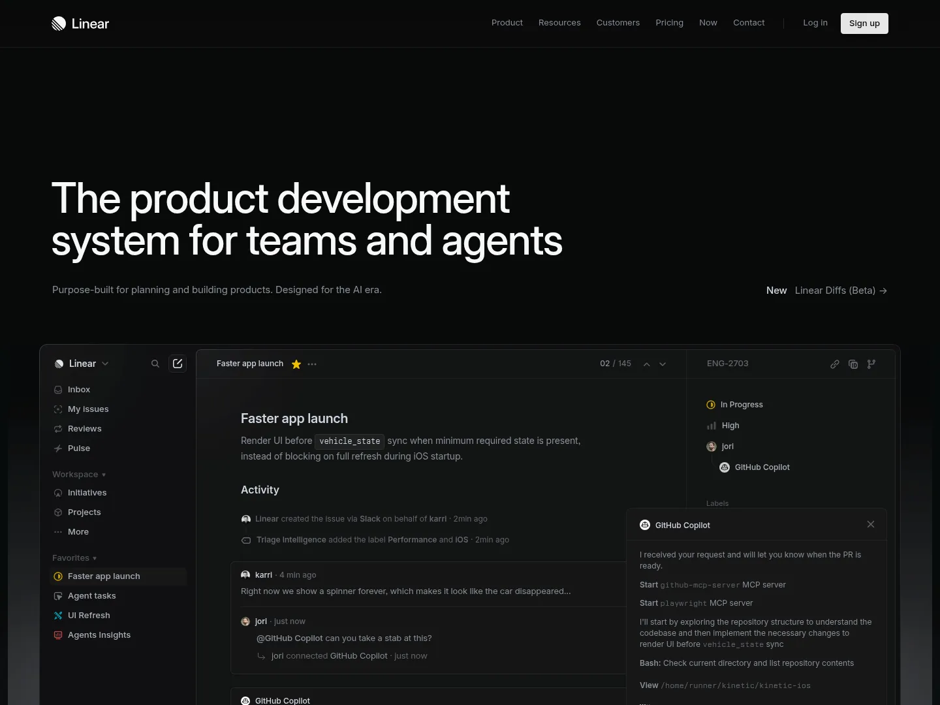Click the My issues icon
Screen dimensions: 940x705
58,409
